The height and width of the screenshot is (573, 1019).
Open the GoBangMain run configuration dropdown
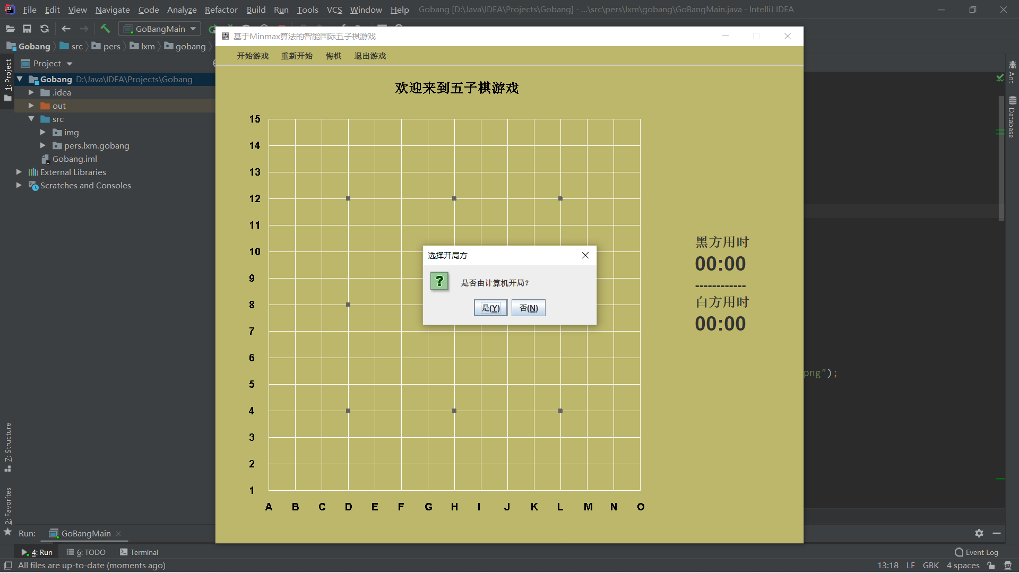pos(193,29)
